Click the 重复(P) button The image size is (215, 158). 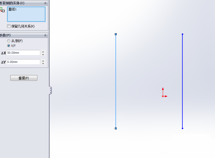tap(24, 78)
